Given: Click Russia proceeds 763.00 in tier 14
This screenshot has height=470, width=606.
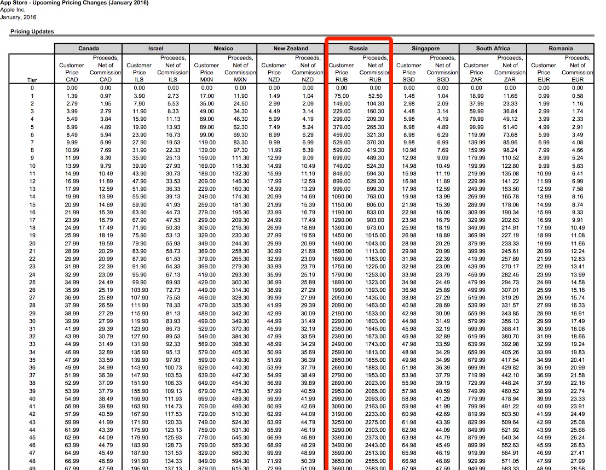Looking at the screenshot, I should coord(376,197).
